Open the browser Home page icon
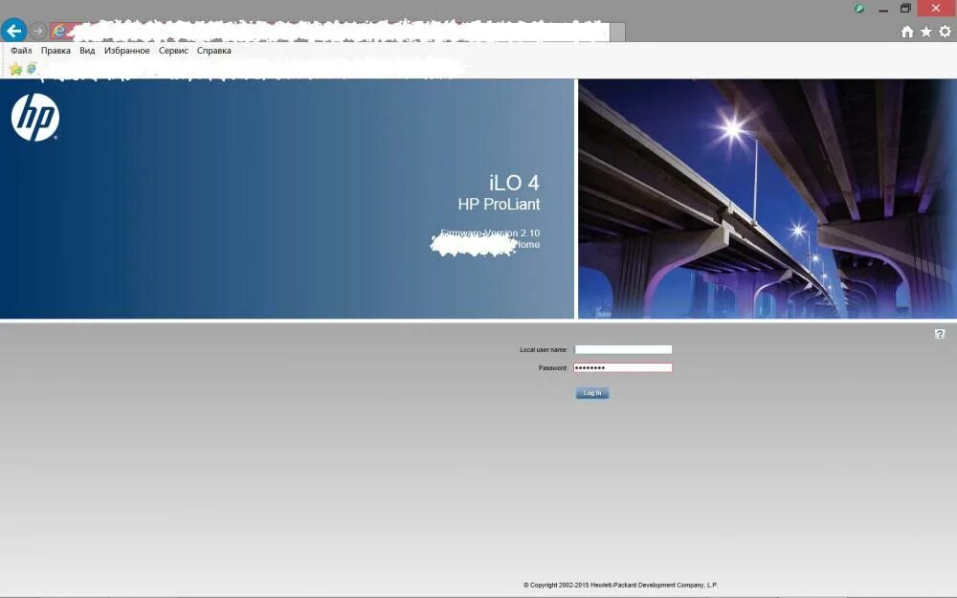This screenshot has height=598, width=957. pyautogui.click(x=907, y=32)
